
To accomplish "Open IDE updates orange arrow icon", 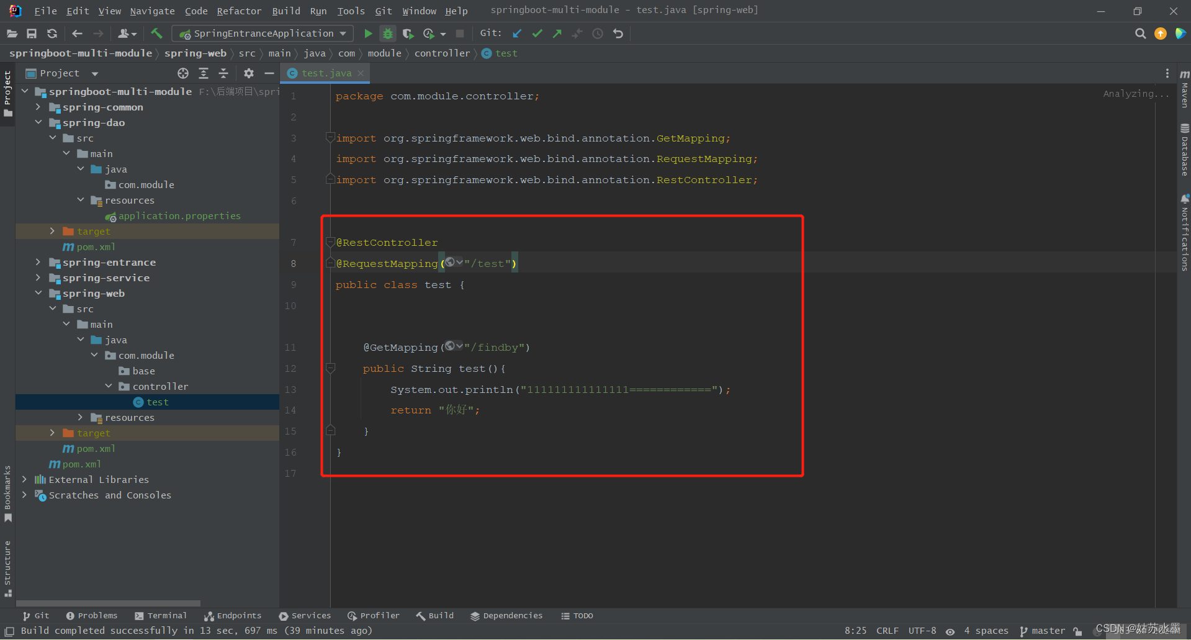I will coord(1161,34).
